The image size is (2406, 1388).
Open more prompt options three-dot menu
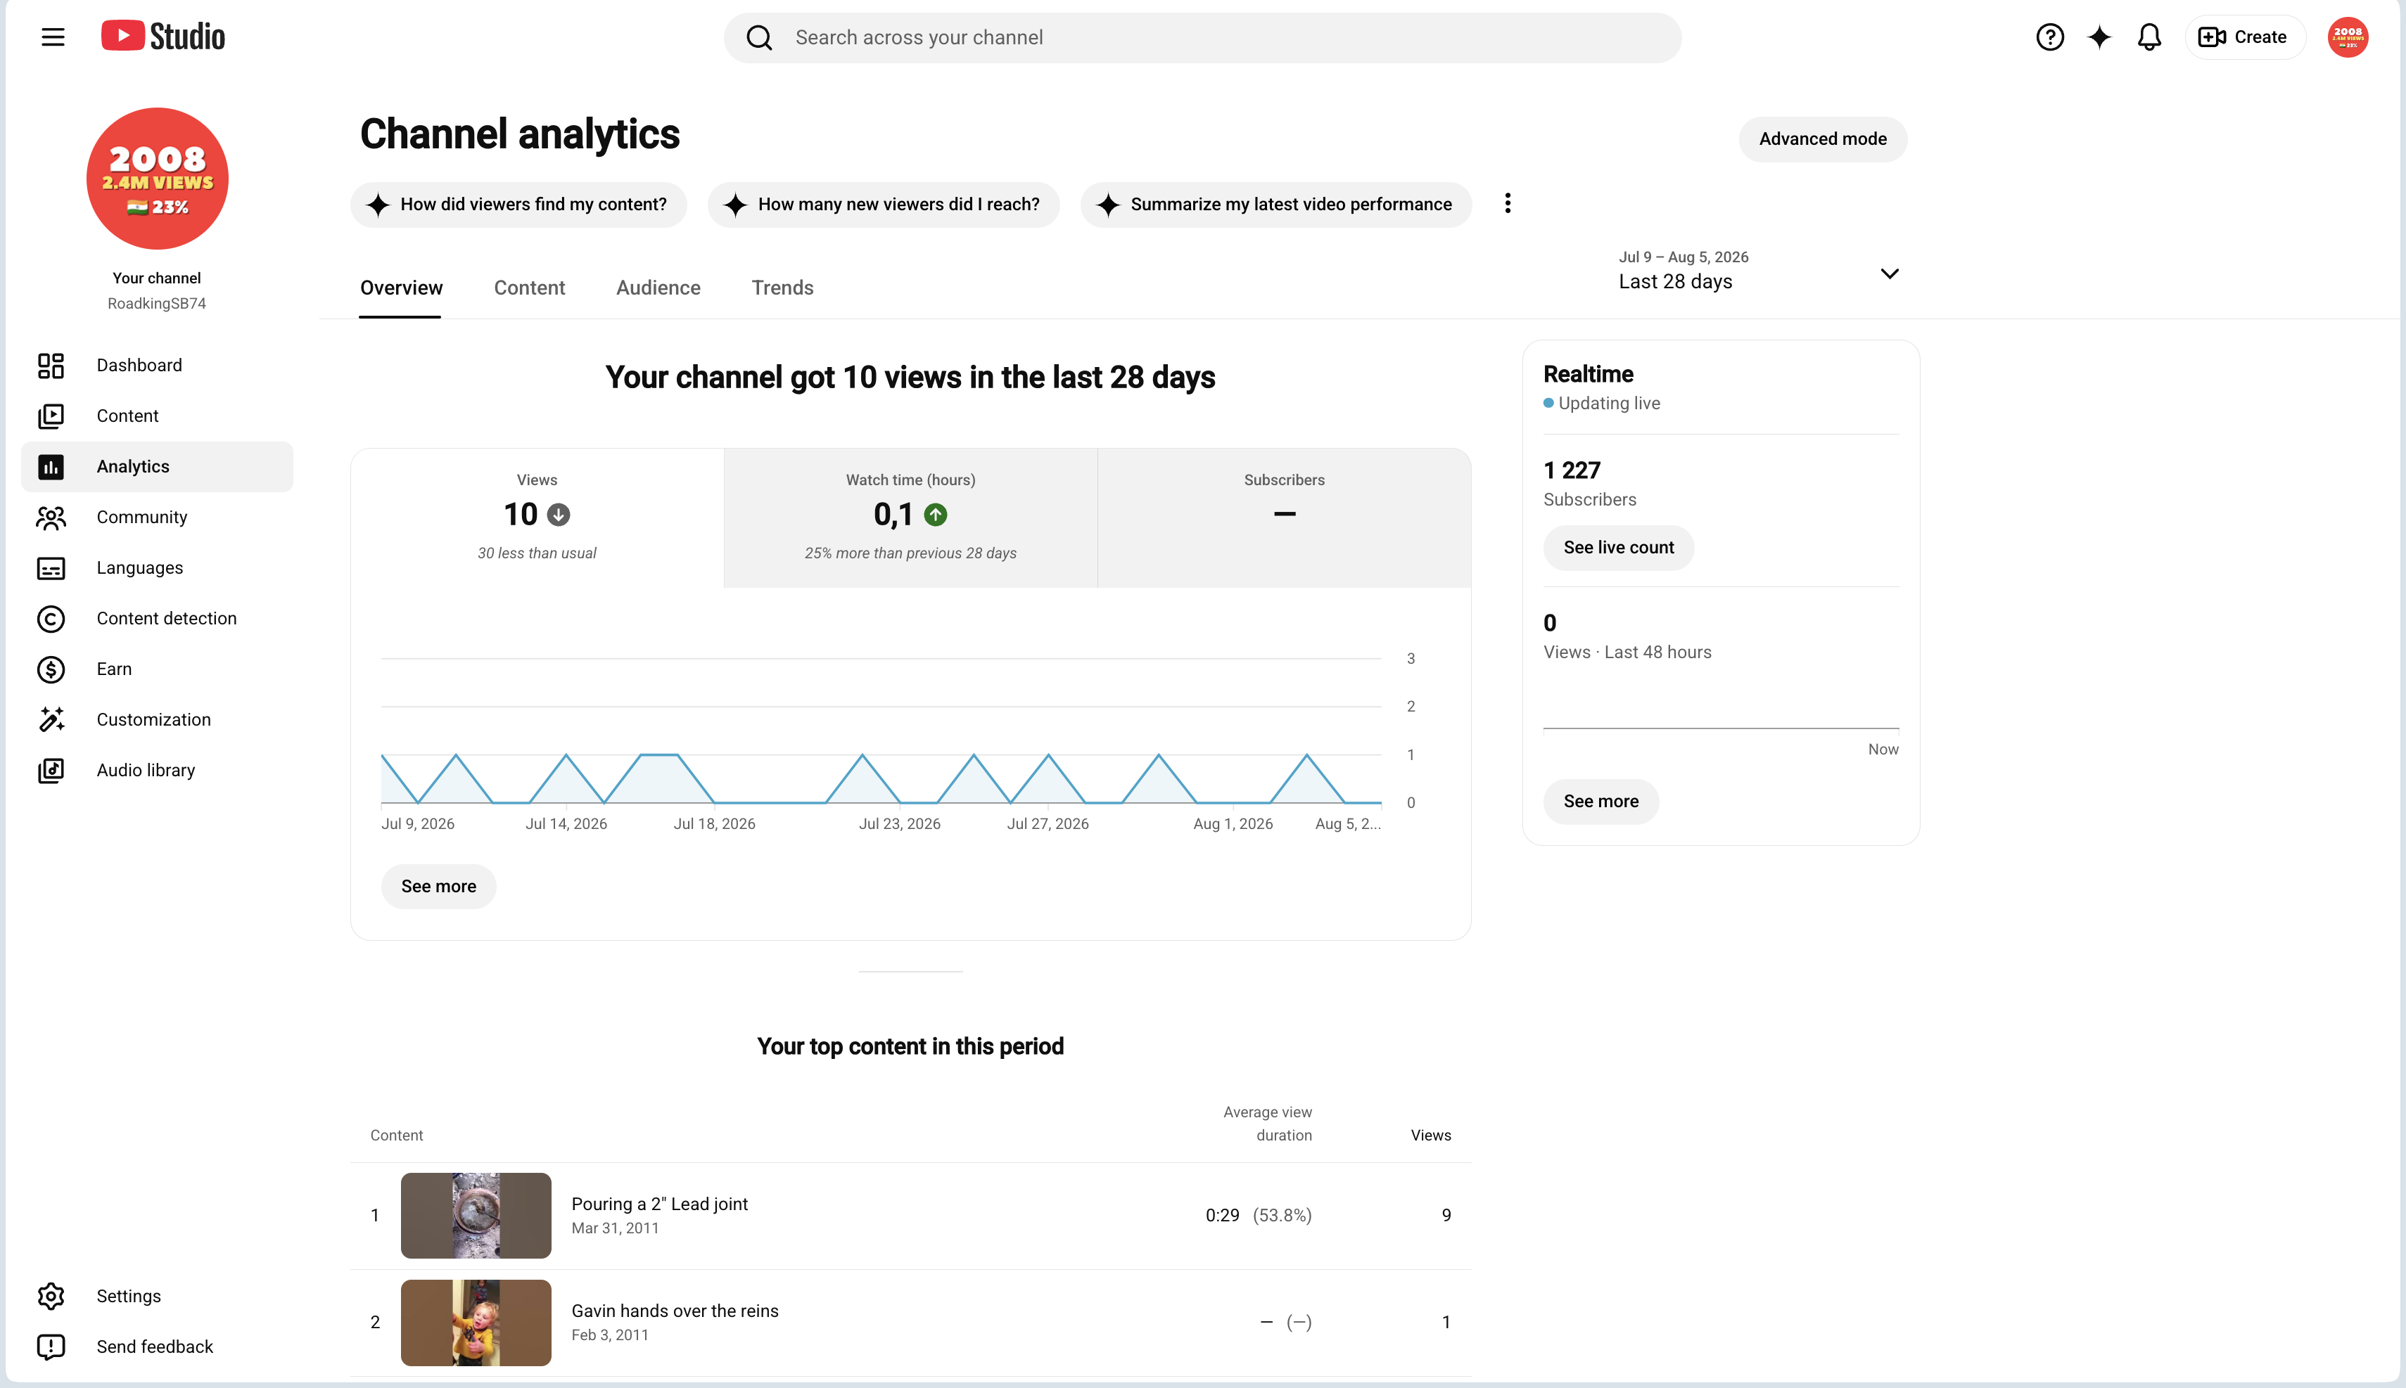1507,203
